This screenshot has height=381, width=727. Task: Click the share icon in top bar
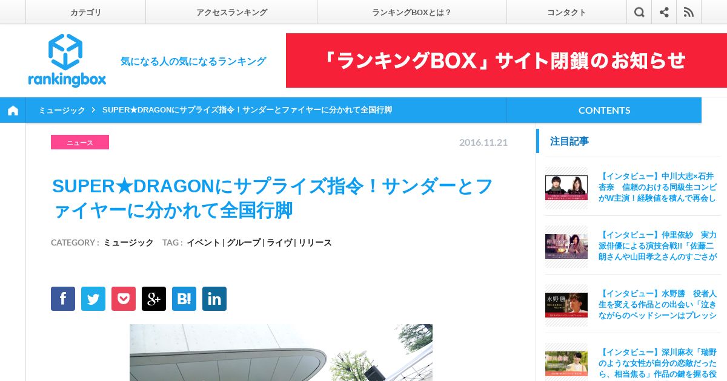pos(664,12)
